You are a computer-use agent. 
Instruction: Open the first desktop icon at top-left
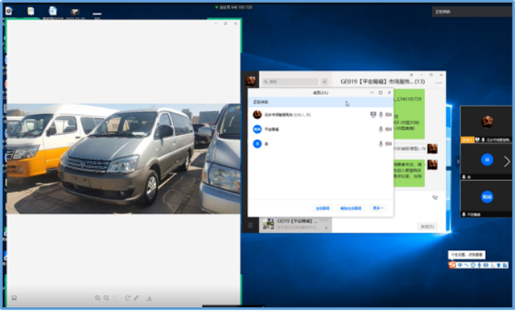tap(9, 11)
